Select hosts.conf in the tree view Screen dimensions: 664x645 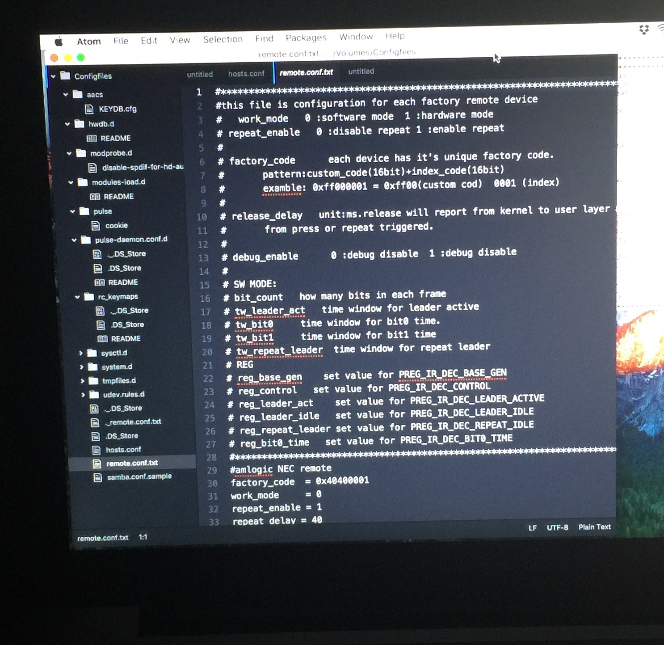[123, 450]
